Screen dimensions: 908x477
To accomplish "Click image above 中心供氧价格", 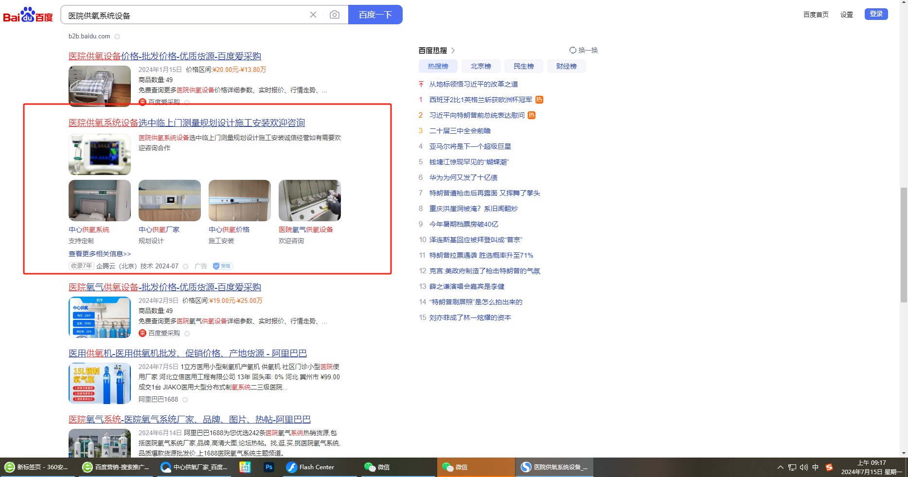I will (240, 200).
